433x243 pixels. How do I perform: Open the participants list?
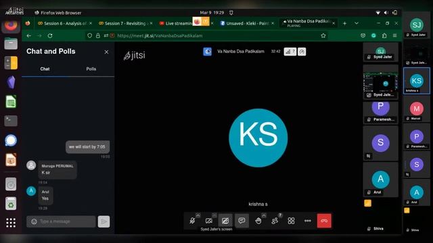pos(275,221)
